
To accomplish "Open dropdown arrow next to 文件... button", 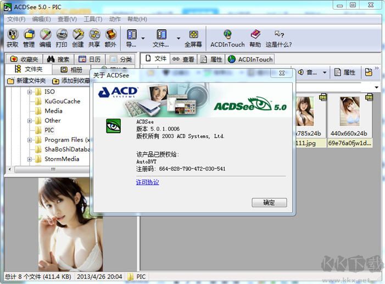I will [x=178, y=38].
